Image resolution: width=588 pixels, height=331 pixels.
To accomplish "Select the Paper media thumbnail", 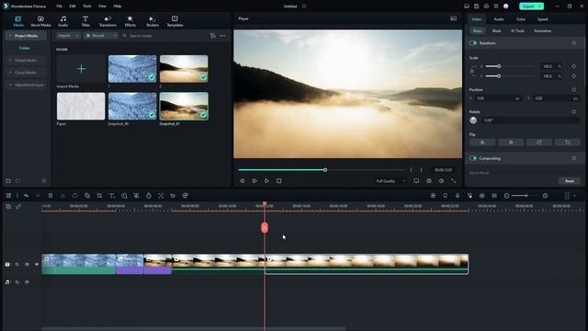I will tap(81, 107).
